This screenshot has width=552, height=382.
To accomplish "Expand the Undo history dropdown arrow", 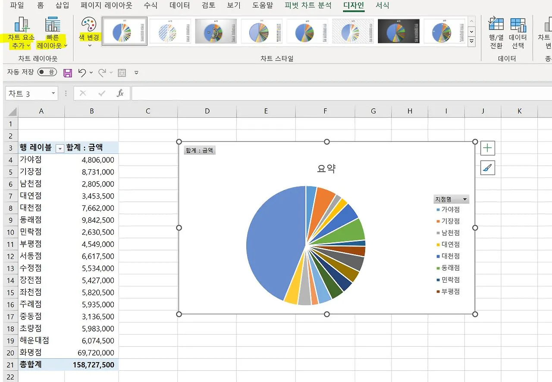I will [91, 73].
